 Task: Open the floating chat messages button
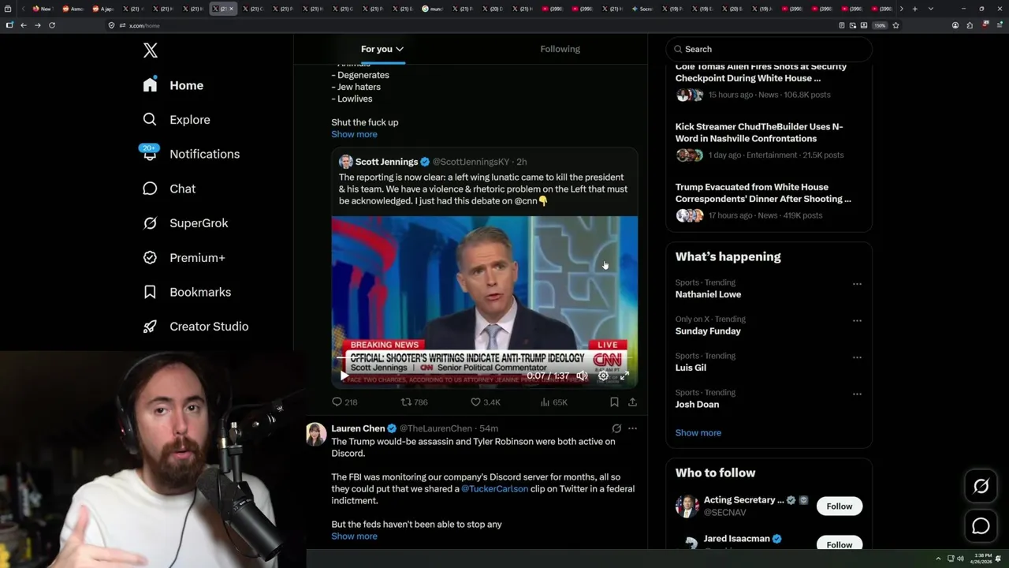click(x=981, y=525)
